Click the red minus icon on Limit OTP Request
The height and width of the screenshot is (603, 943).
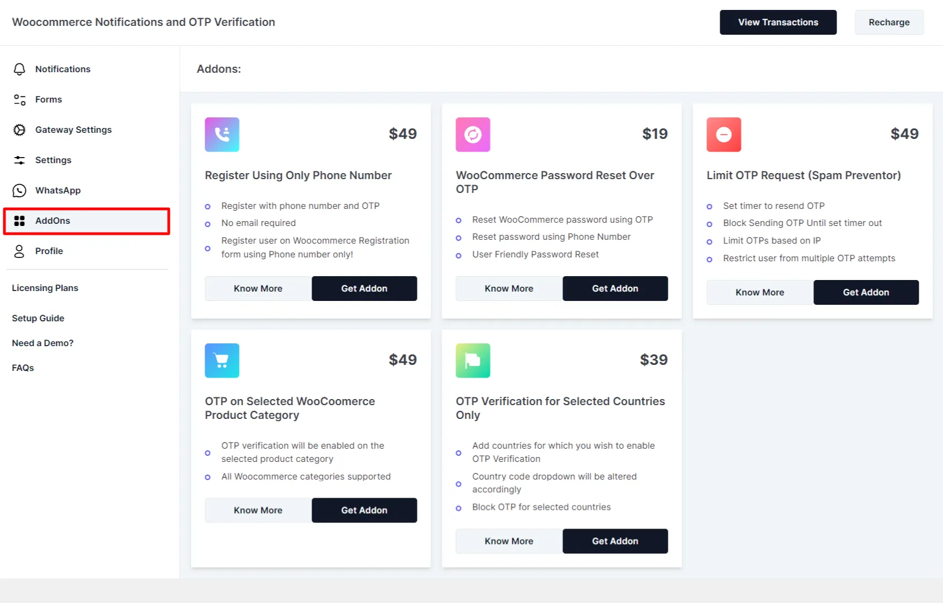[724, 134]
